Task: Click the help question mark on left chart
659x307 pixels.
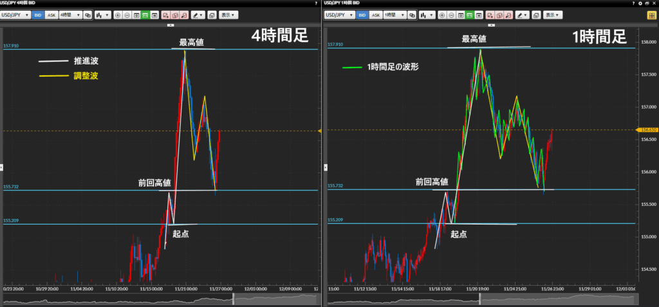Action: (315, 4)
